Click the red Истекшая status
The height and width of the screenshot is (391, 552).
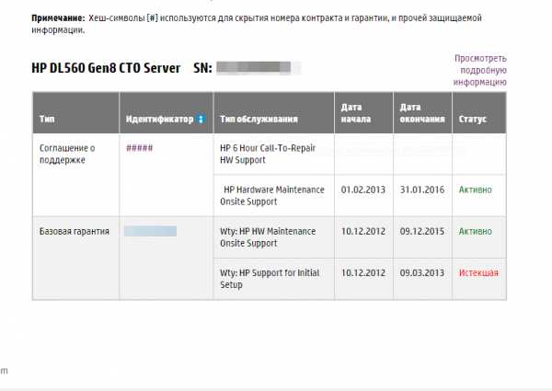click(478, 272)
